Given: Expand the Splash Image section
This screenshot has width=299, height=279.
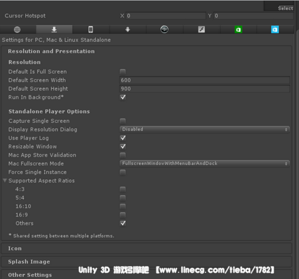Looking at the screenshot, I should 147,261.
